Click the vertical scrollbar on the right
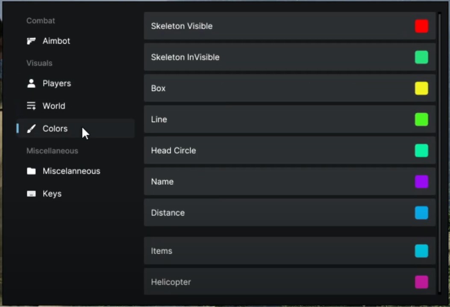Screen dimensions: 450x307 click(x=439, y=154)
